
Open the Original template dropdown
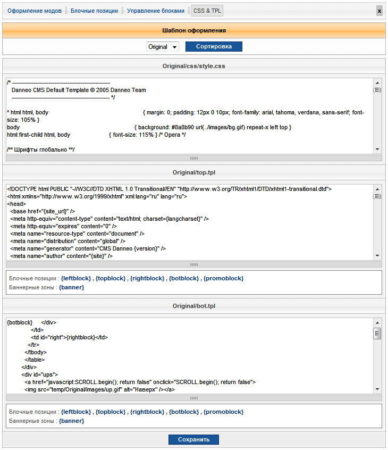click(163, 47)
